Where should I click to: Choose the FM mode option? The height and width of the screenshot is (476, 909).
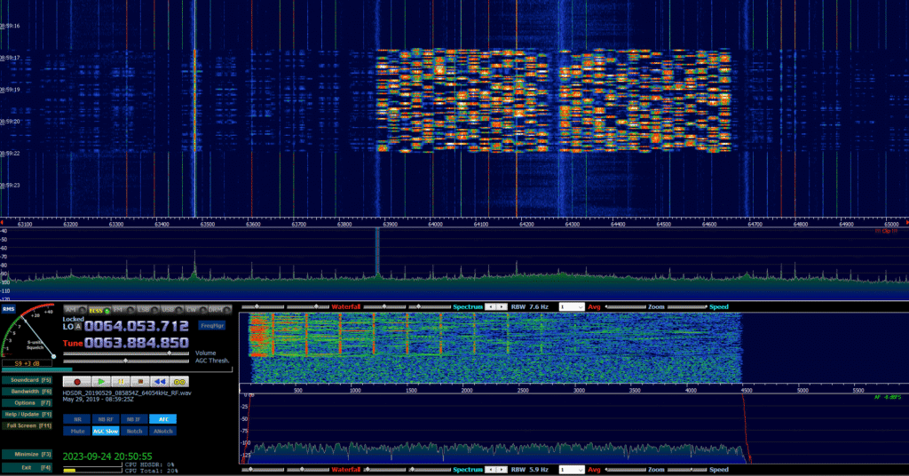pyautogui.click(x=123, y=310)
